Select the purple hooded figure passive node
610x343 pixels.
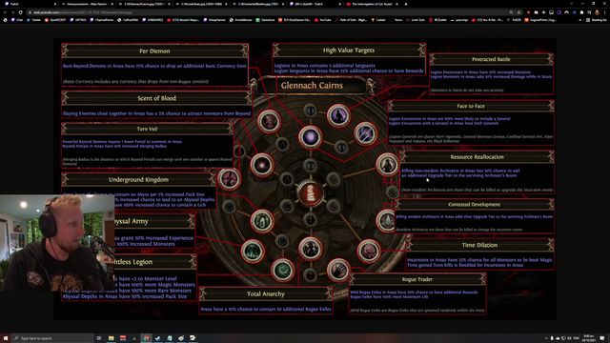pos(338,115)
